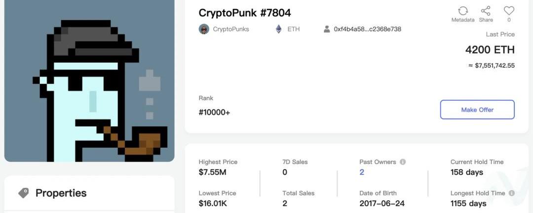Click the Share icon
533x213 pixels.
486,11
